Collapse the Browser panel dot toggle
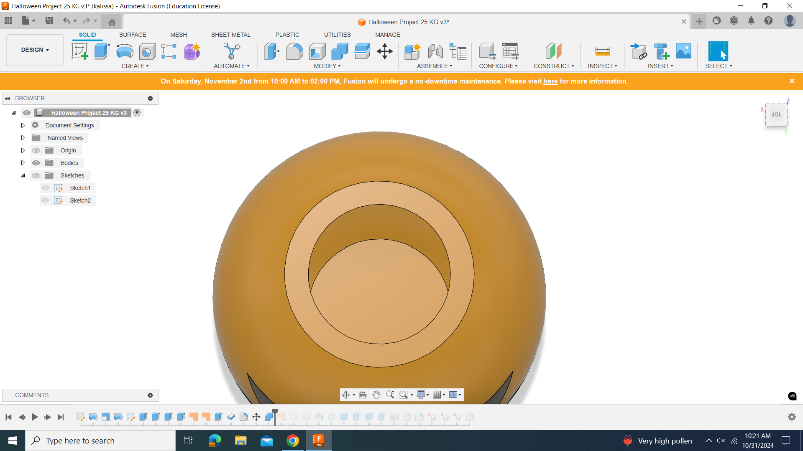803x451 pixels. (x=150, y=99)
